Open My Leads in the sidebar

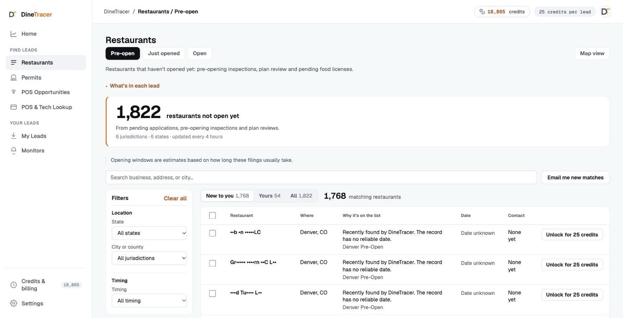(46, 136)
